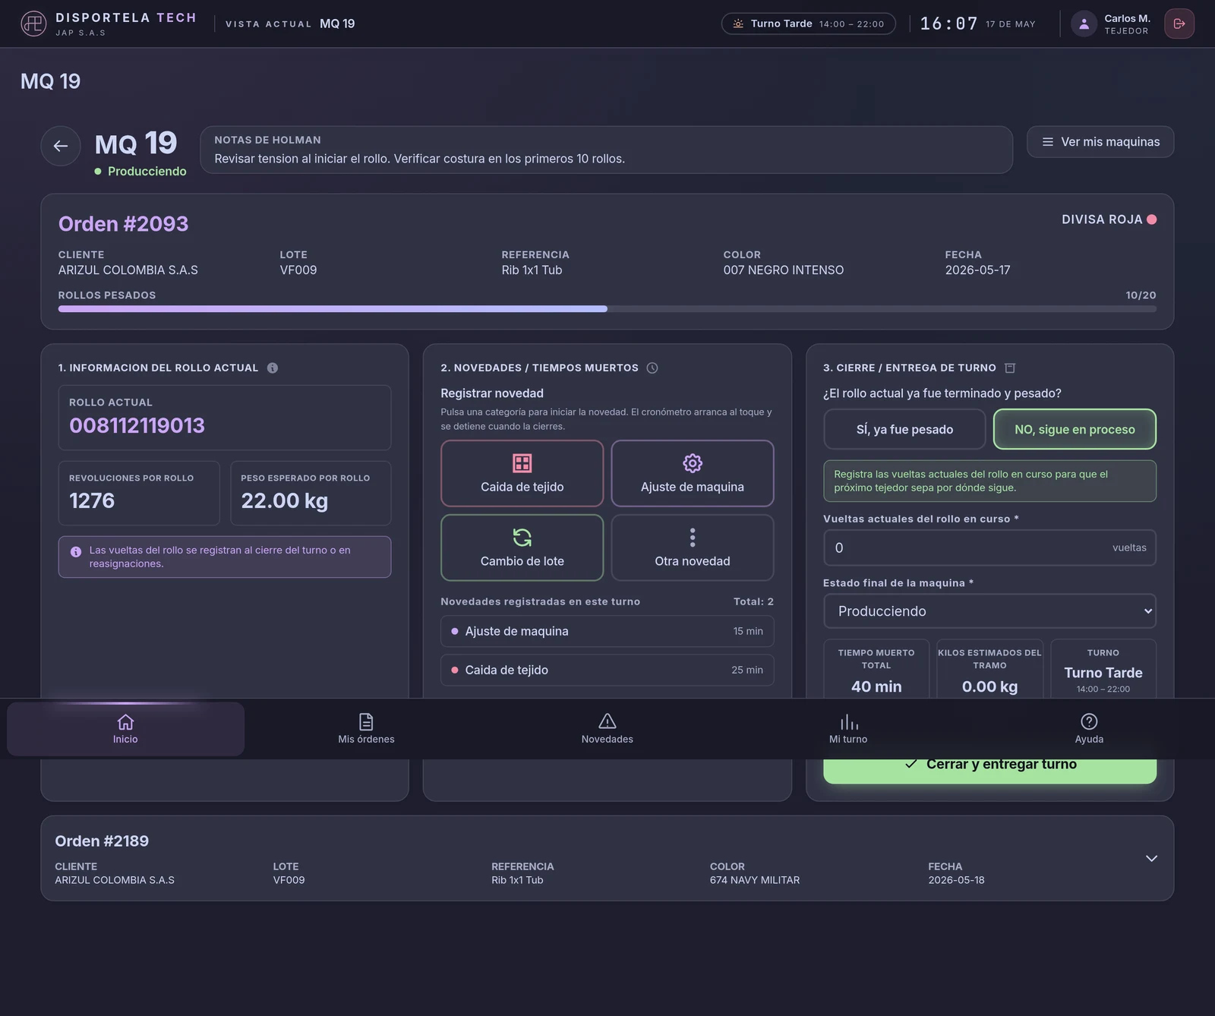Viewport: 1215px width, 1016px height.
Task: Select the 'Ajuste de maquina' 15 min entry
Action: (x=607, y=631)
